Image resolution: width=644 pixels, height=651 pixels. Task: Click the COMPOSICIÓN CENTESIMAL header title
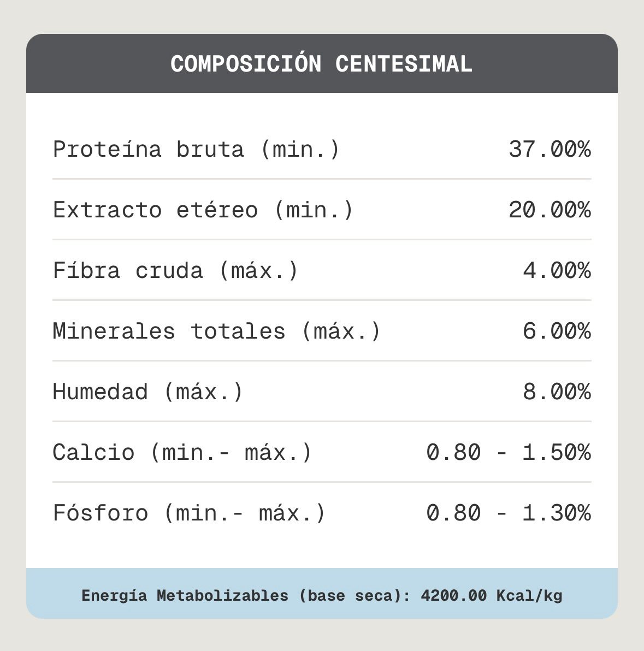click(x=321, y=63)
